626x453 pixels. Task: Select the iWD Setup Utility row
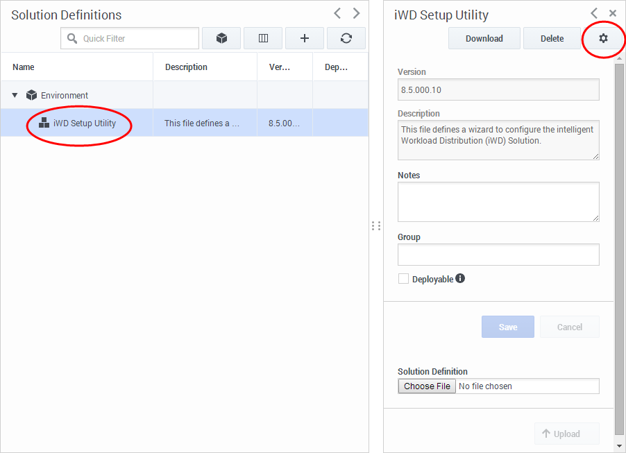(x=185, y=123)
